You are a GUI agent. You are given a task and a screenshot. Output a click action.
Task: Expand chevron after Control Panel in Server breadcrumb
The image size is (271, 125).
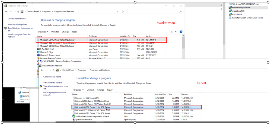click(76, 70)
